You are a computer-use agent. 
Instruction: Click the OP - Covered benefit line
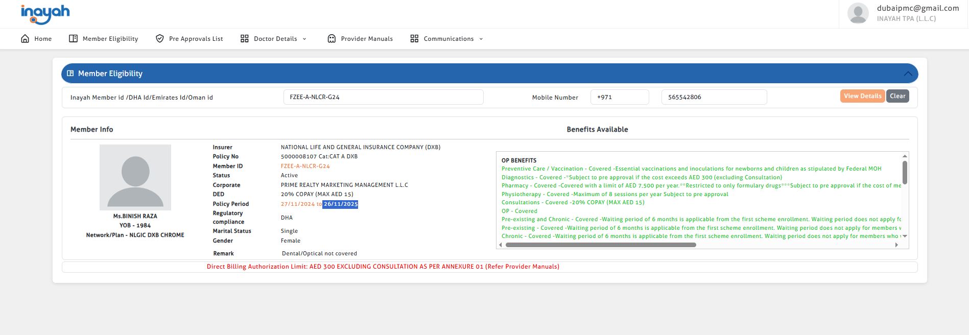[x=519, y=211]
